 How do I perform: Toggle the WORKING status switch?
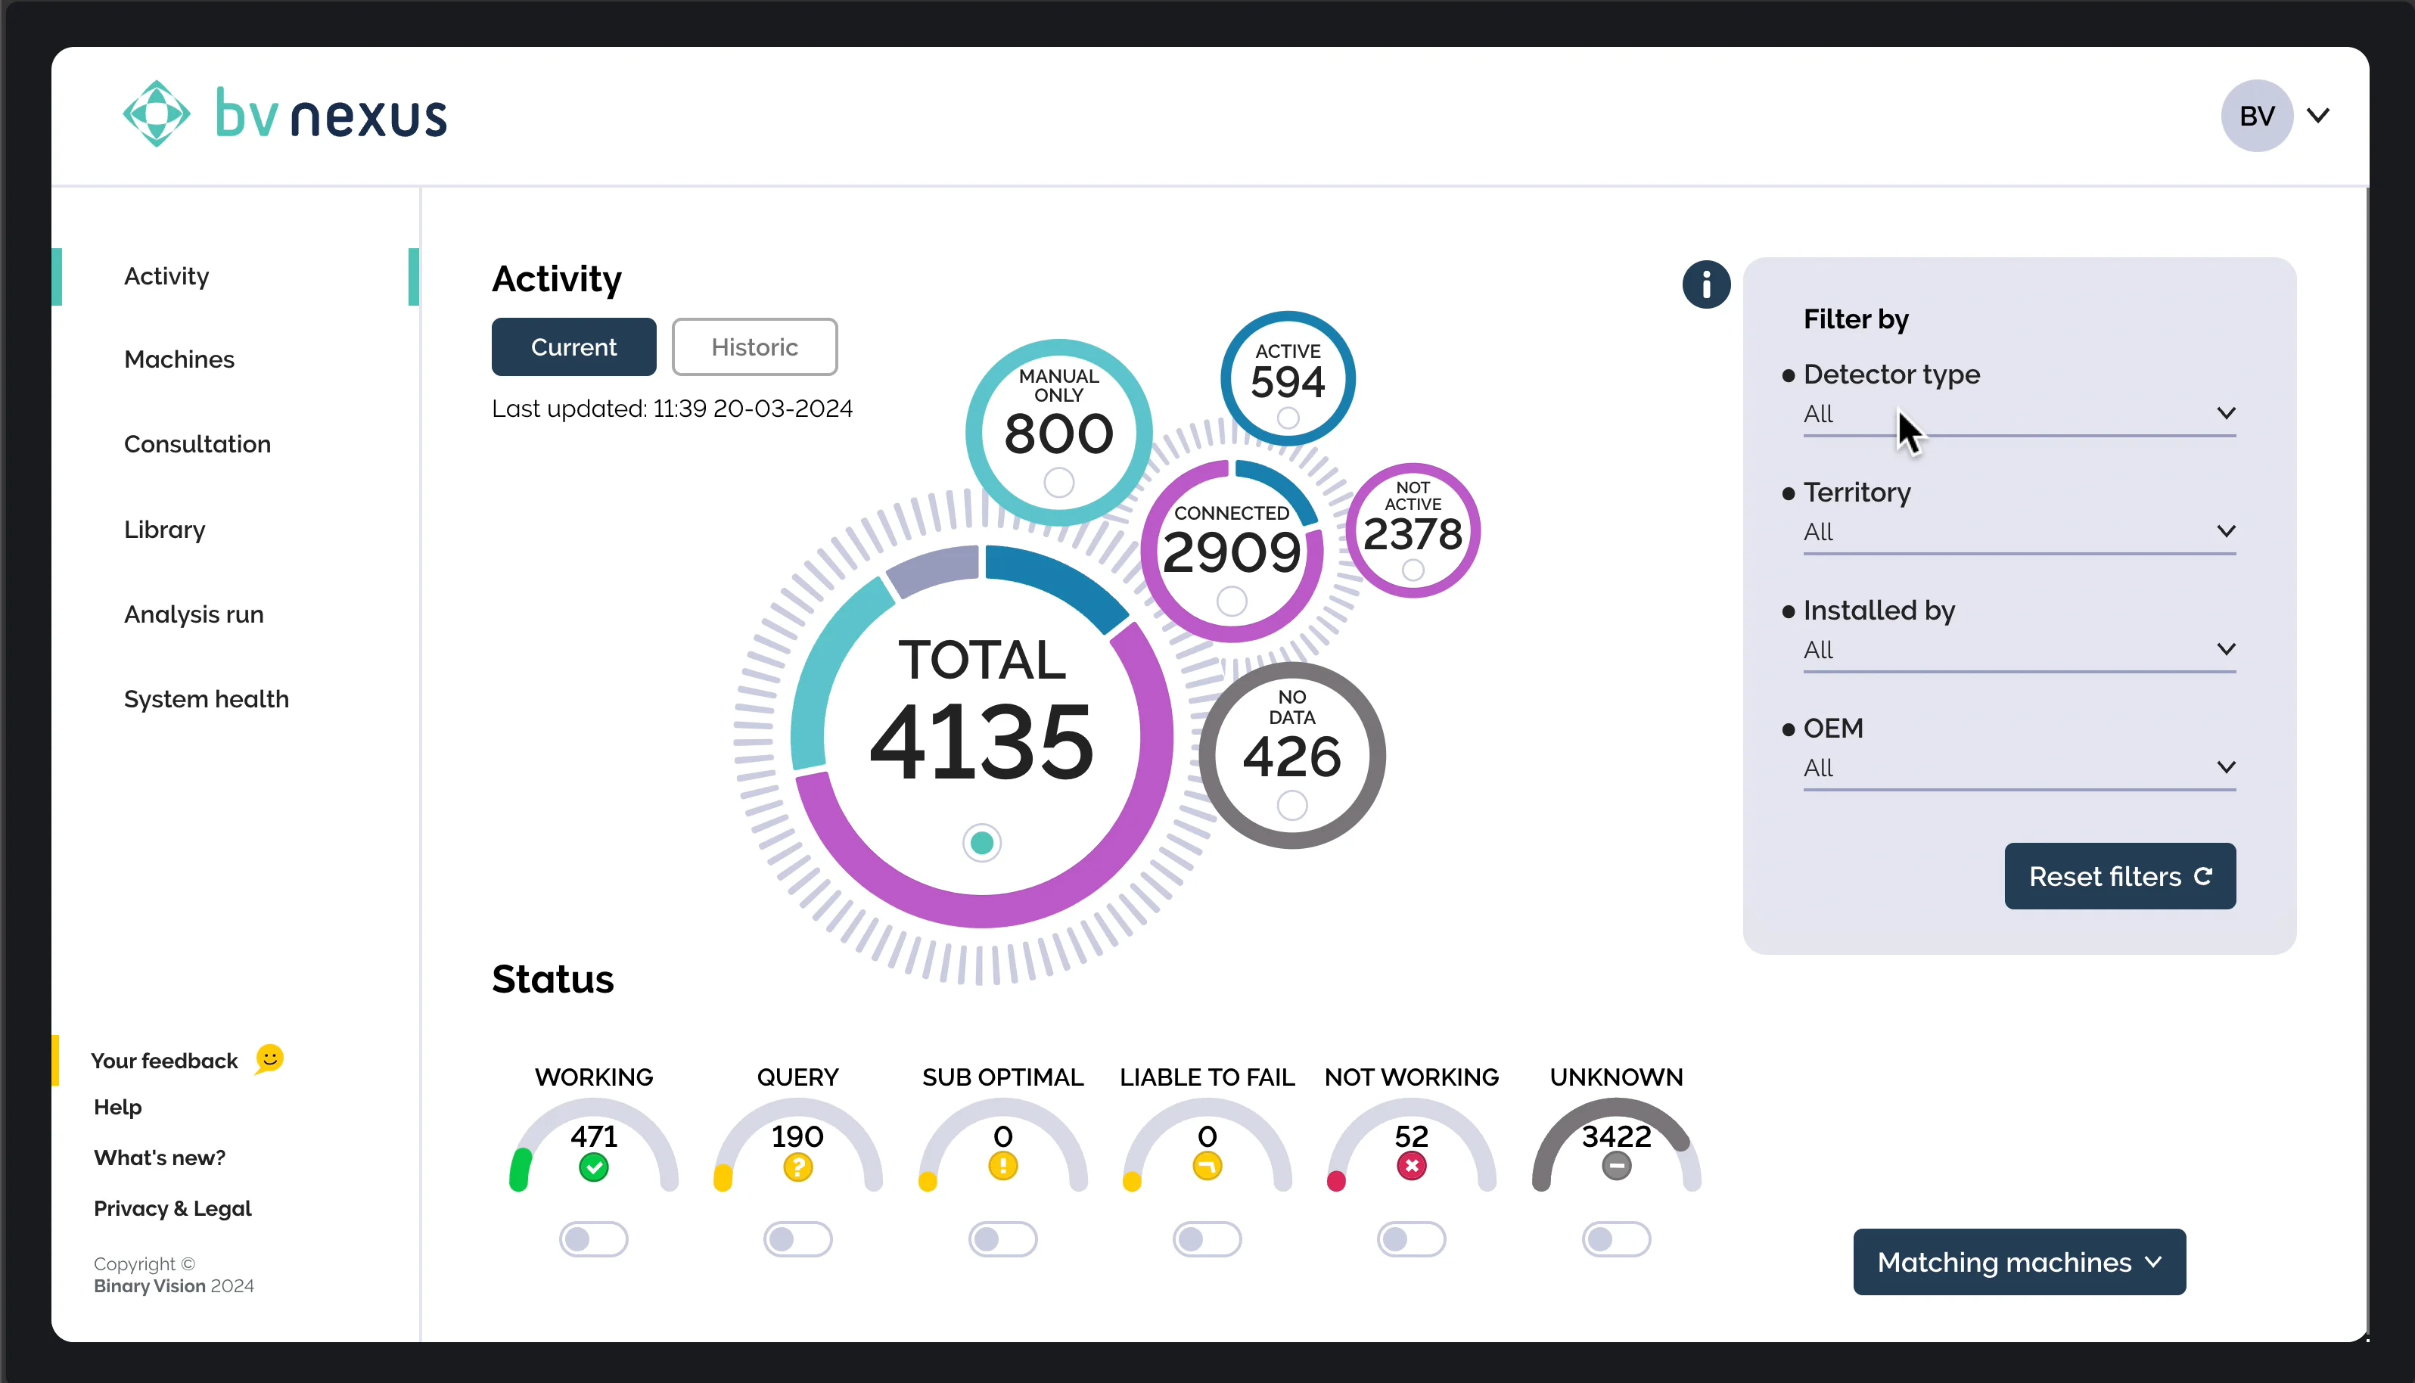coord(594,1238)
